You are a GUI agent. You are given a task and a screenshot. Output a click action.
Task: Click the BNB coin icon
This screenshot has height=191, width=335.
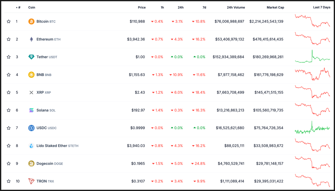click(31, 75)
